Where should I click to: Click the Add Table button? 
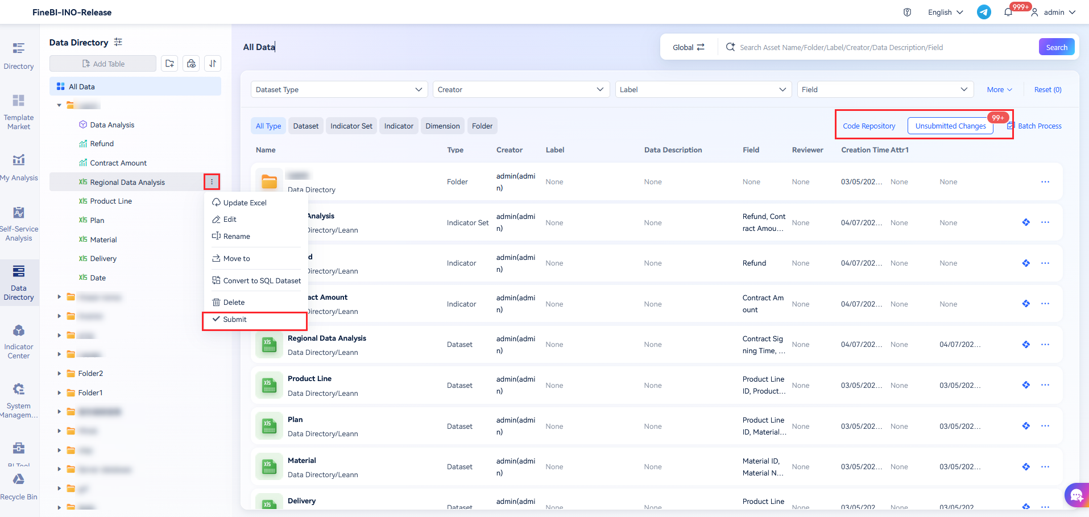(103, 64)
